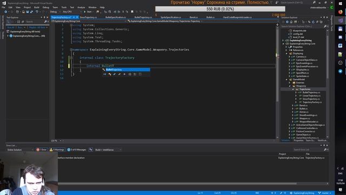Close the TrajectoryFactory.cs tab
The height and width of the screenshot is (195, 346).
(77, 17)
